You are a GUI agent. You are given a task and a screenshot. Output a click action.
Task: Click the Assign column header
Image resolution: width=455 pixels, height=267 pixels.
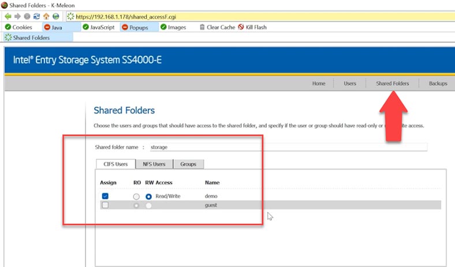pos(108,182)
